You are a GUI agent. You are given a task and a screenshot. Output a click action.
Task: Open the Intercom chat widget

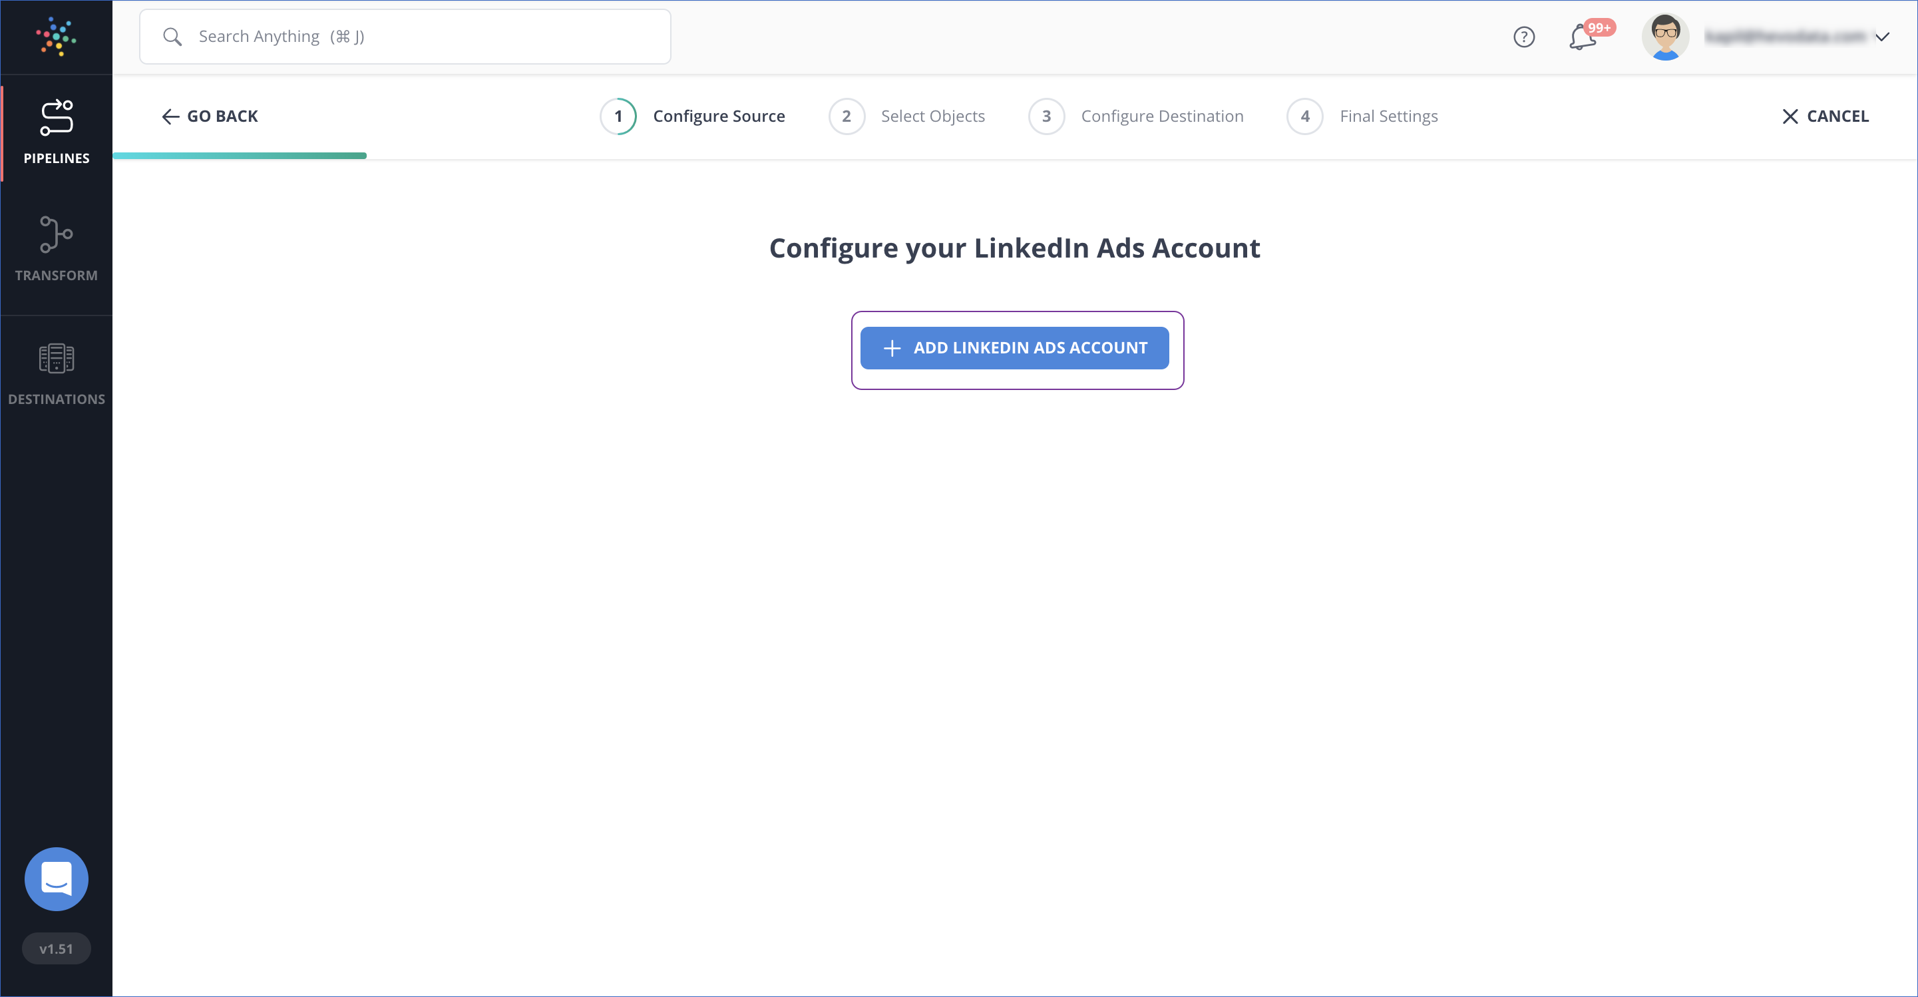(56, 879)
